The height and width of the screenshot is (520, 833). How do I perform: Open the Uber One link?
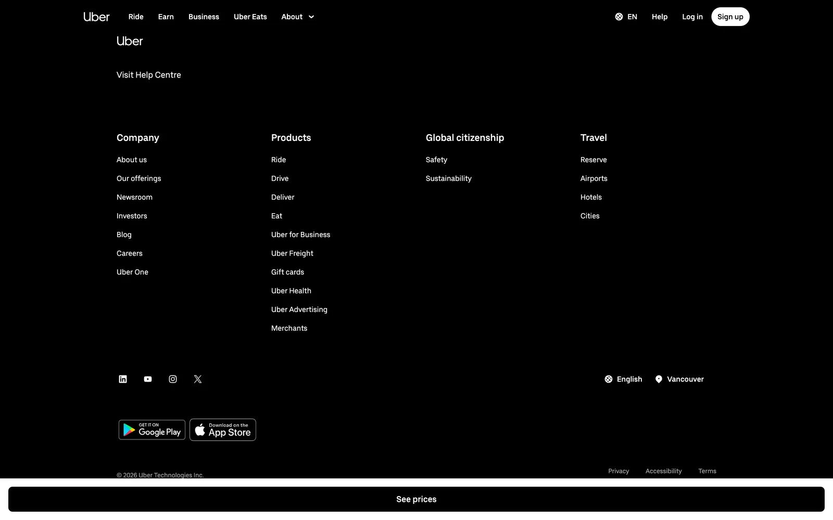132,272
